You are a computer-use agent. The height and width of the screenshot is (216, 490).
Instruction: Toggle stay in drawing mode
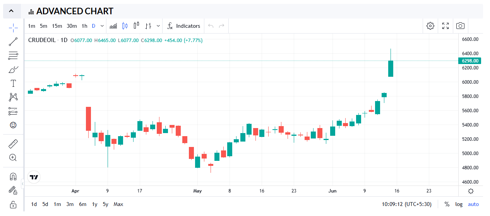tap(13, 190)
